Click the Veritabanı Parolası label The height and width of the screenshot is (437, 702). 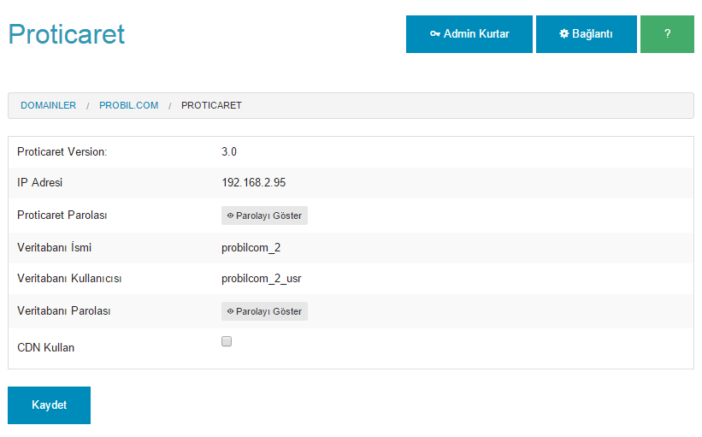pos(64,310)
